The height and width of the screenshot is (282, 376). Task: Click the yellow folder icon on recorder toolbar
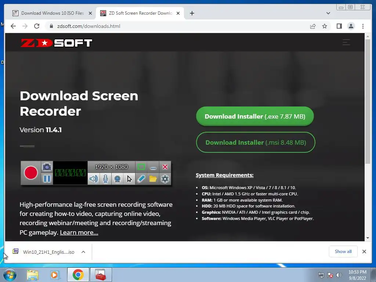coord(153,179)
